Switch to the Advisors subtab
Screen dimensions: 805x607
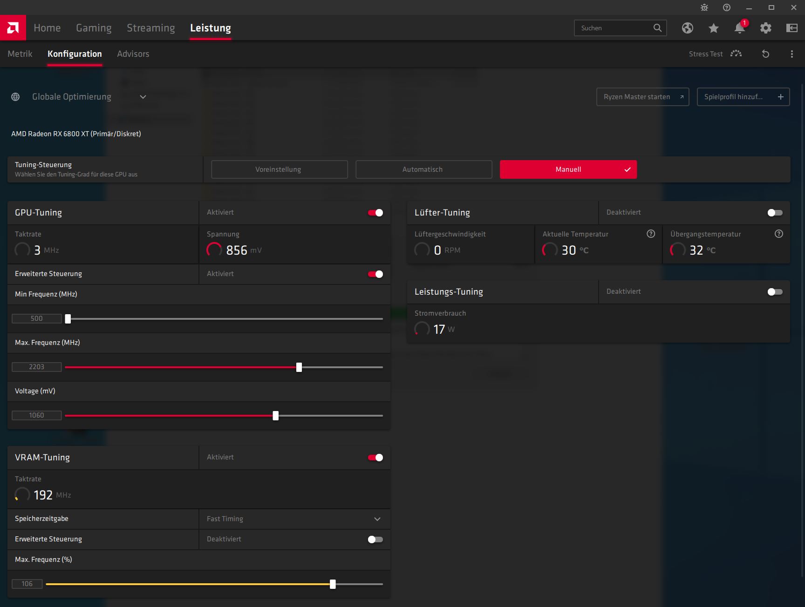133,54
